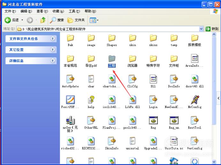This screenshot has height=165, width=221.
Task: Open the address bar dropdown
Action: [201, 29]
